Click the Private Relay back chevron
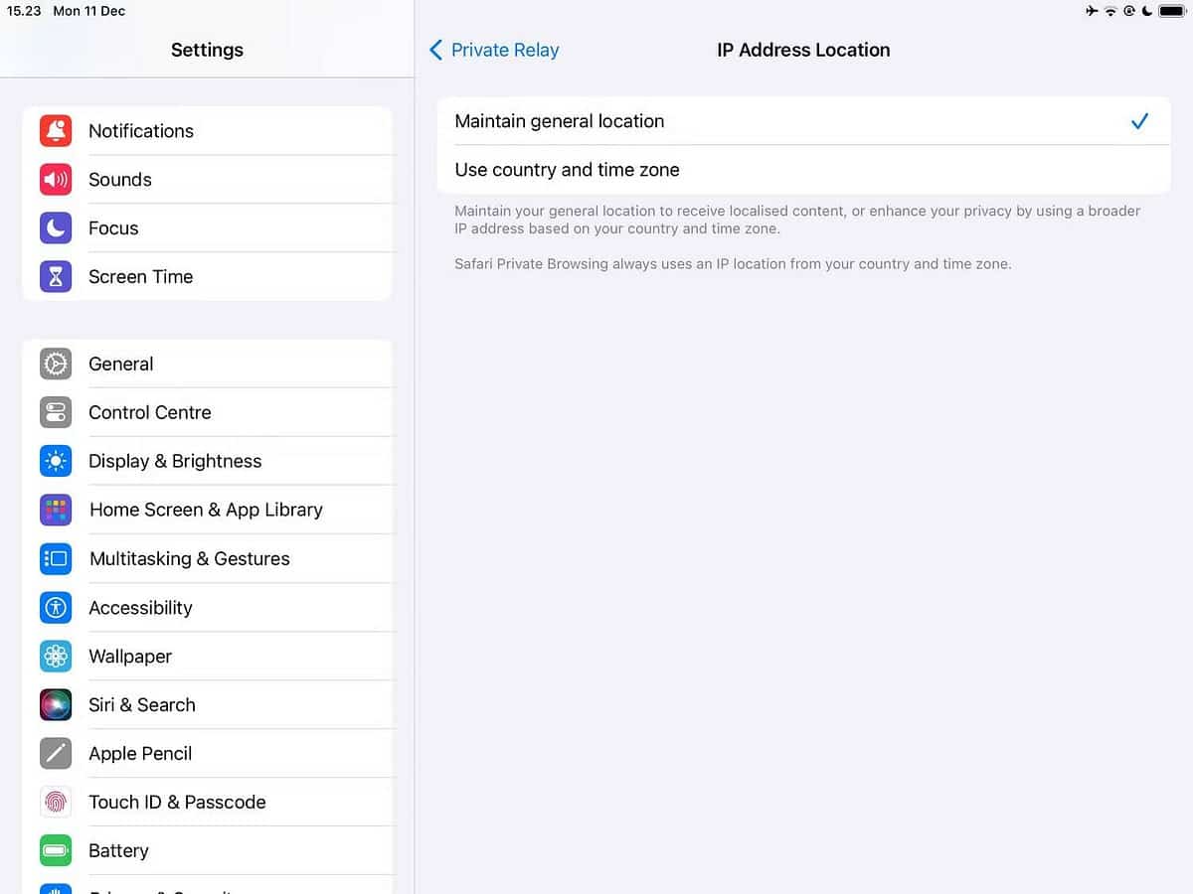 [x=434, y=50]
